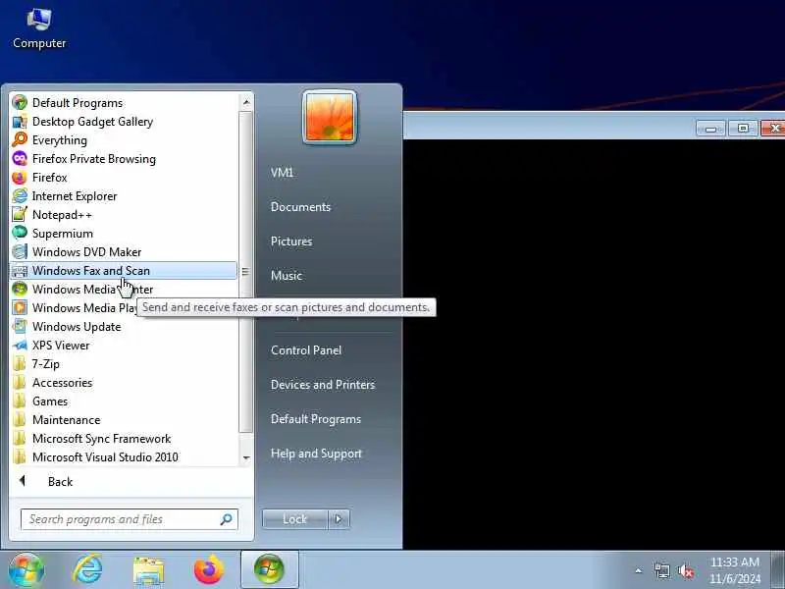Expand the Accessories folder
Screen dimensions: 785x589
(x=62, y=383)
